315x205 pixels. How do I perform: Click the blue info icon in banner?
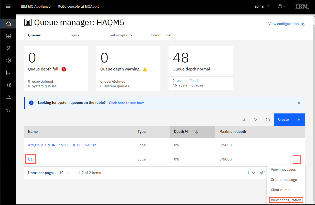[x=31, y=103]
